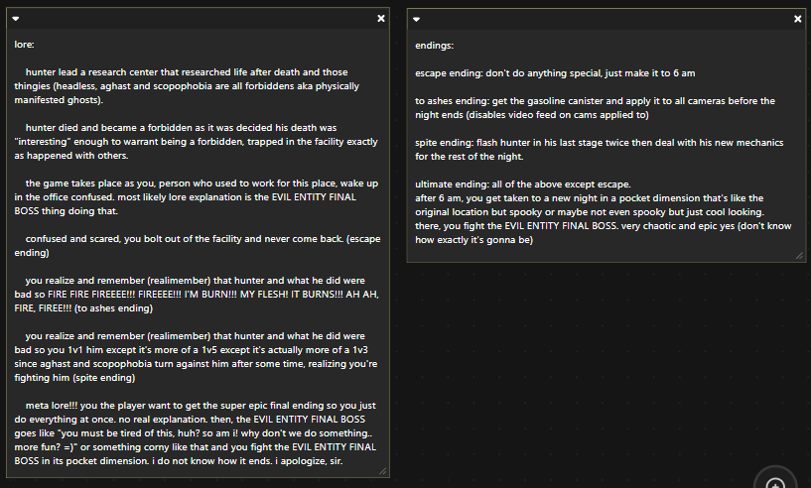Image resolution: width=811 pixels, height=488 pixels.
Task: Open the lore note's dropdown arrow menu
Action: click(x=17, y=19)
